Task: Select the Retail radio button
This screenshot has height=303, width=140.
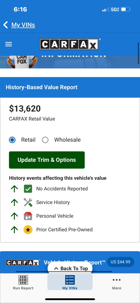Action: click(12, 140)
